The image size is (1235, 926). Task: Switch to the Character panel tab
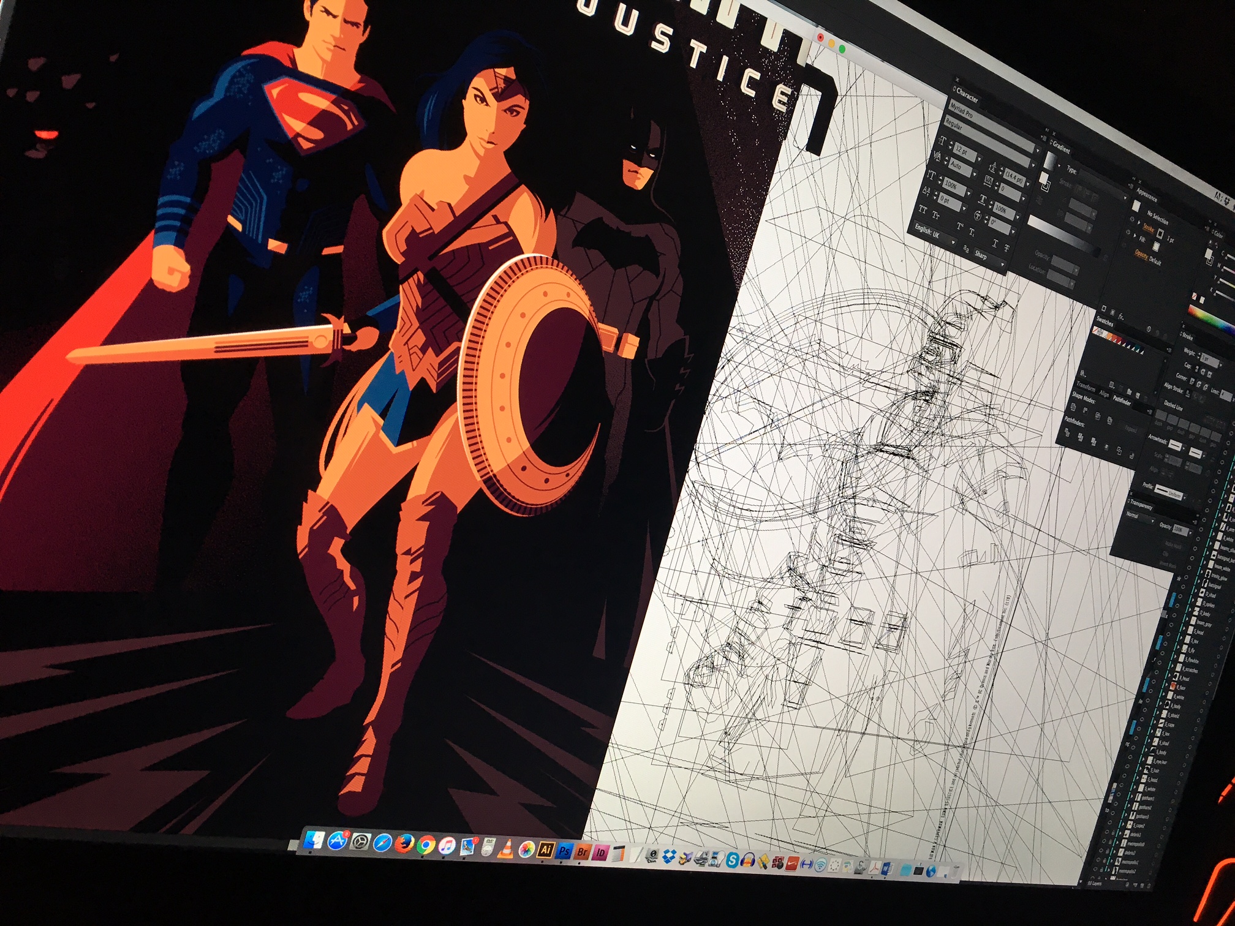click(x=967, y=95)
